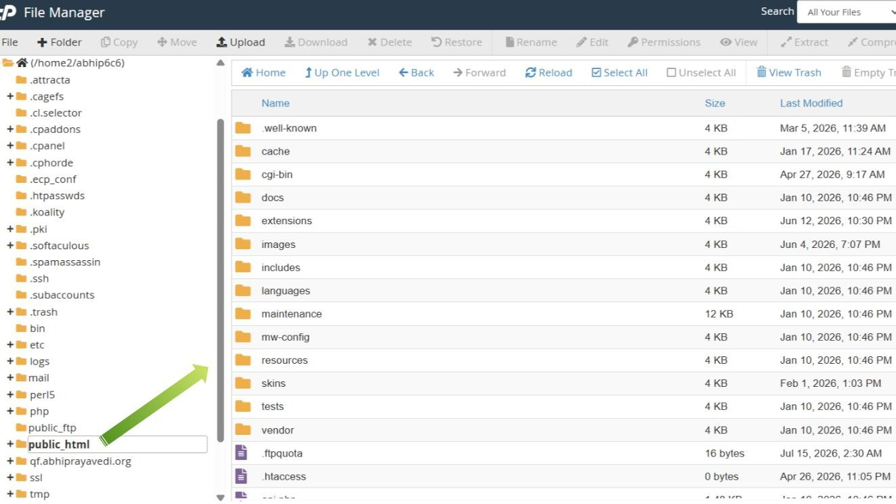896x504 pixels.
Task: Sort by Size column header
Action: coord(714,103)
